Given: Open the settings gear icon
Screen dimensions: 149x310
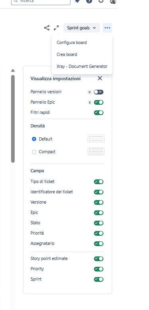Looking at the screenshot, I should point(101,1).
